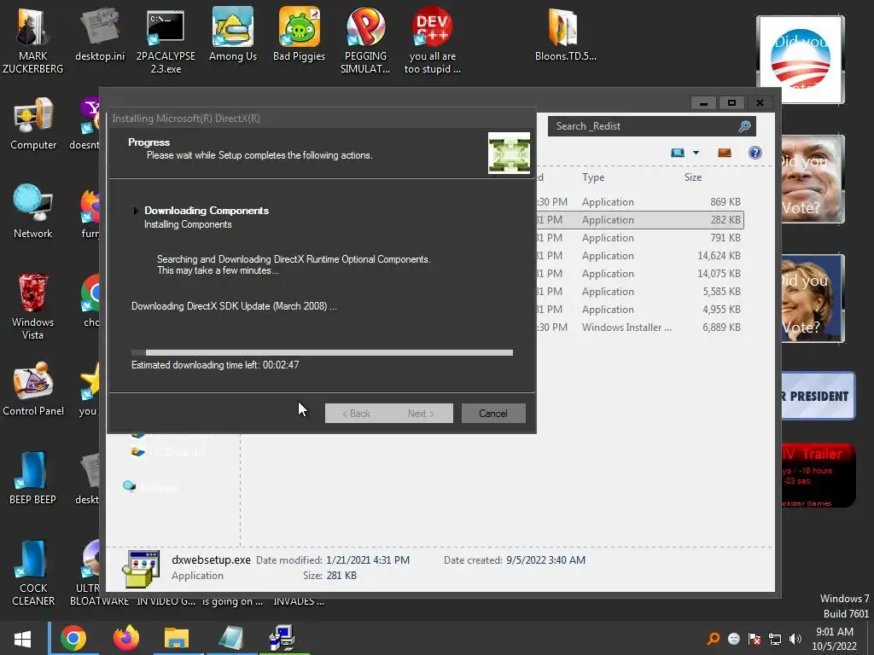Open the Computer desktop icon
This screenshot has height=655, width=874.
(x=33, y=124)
